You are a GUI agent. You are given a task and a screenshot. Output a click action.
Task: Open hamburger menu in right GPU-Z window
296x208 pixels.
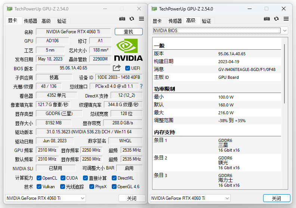click(x=286, y=19)
